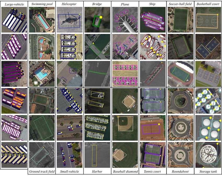This screenshot has height=176, width=222.
Task: Click the Ground track field label
Action: 42,172
